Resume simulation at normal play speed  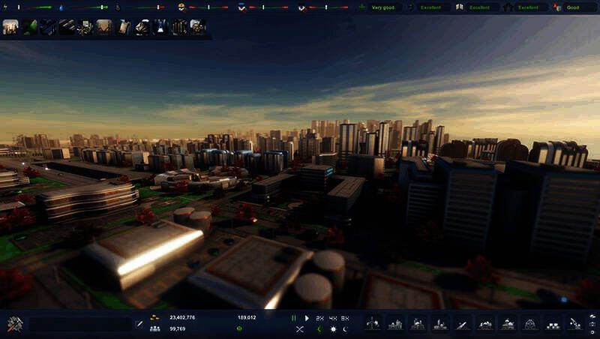307,318
